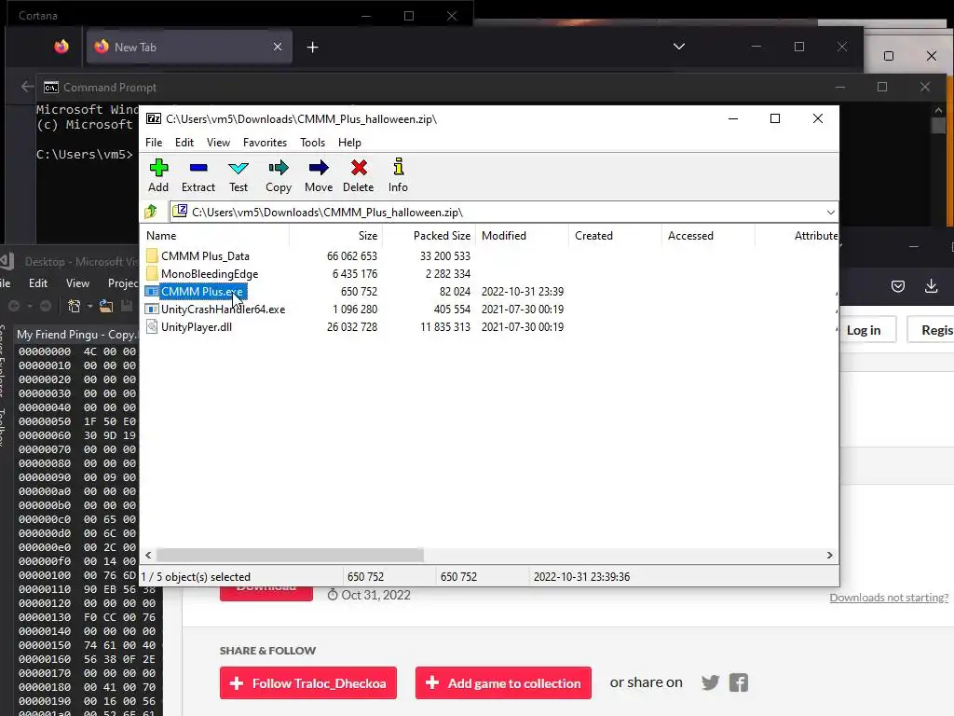Screen dimensions: 954x716
Task: Click the Firefox logo icon beside tabs
Action: [x=61, y=47]
